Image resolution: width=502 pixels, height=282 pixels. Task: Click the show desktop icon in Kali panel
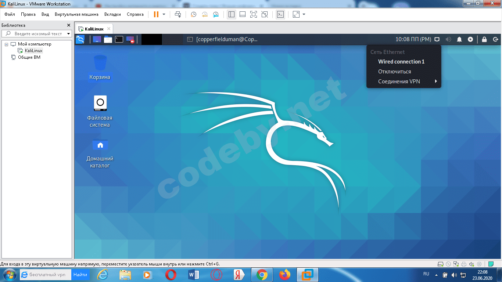pyautogui.click(x=97, y=39)
